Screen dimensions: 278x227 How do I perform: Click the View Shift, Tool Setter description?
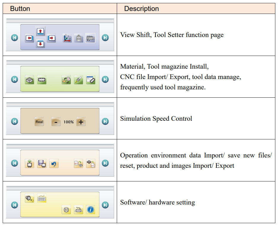(x=172, y=35)
